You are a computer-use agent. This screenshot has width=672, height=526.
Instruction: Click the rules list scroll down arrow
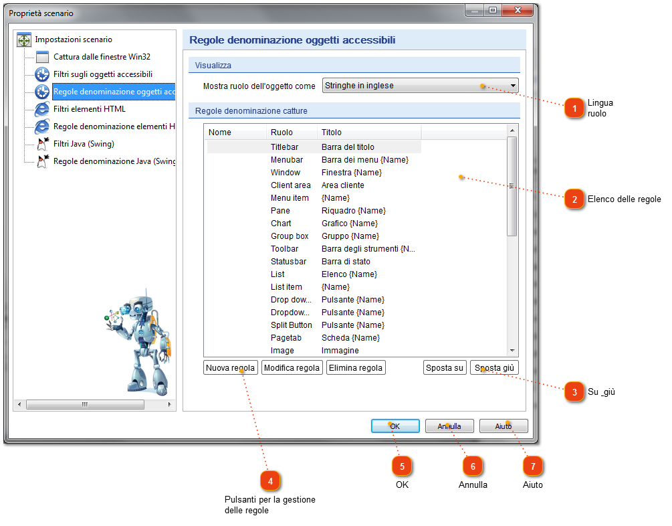[x=512, y=351]
